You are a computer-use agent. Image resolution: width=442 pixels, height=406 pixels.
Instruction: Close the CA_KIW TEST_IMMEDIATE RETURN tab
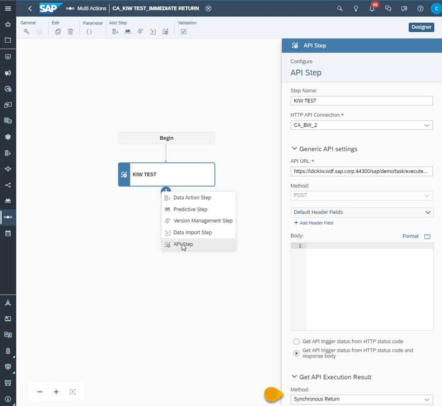(208, 9)
